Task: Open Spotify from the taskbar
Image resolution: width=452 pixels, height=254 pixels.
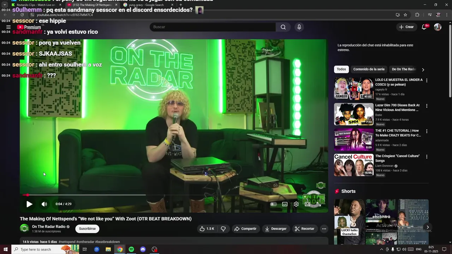Action: [131, 249]
